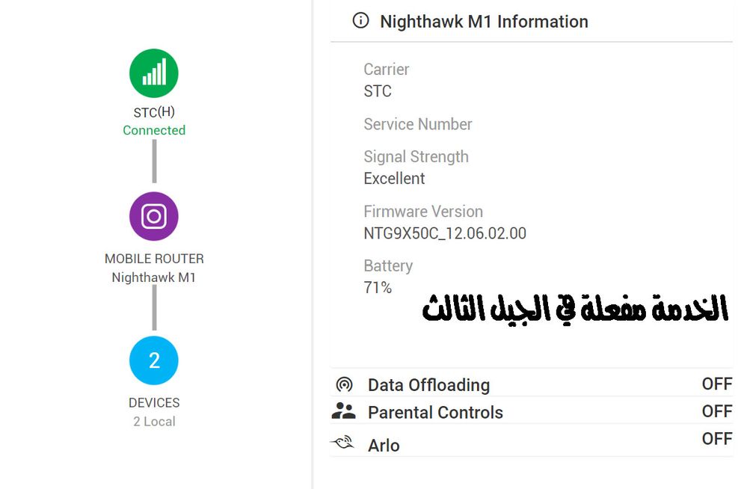Screen dimensions: 747x489
Task: Click the green Connected status text
Action: point(154,130)
